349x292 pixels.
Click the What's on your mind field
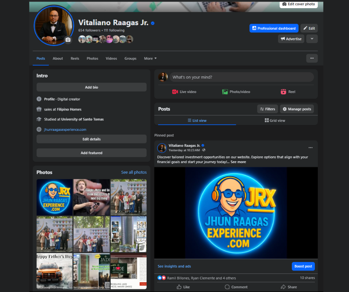point(241,77)
